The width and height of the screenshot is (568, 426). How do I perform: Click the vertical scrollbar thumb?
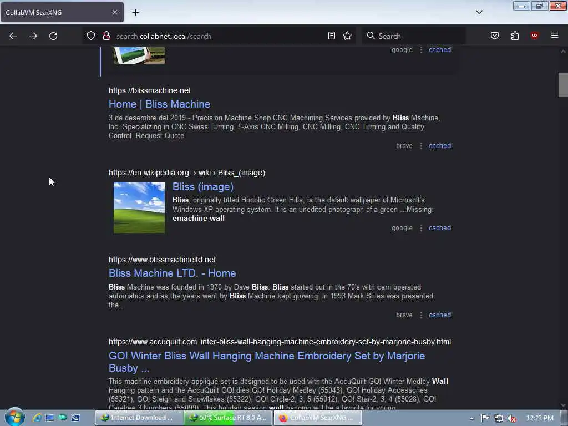[563, 85]
